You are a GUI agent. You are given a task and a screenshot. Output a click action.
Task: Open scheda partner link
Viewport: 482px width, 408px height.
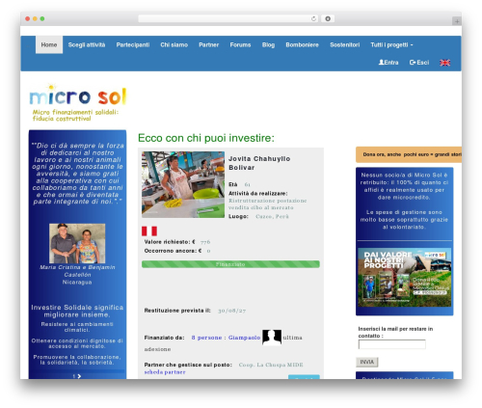(165, 372)
